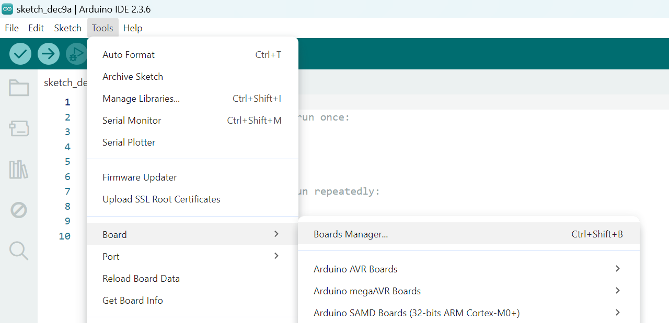Click the Verify checkmark button
Screen dimensions: 669x323
20,54
